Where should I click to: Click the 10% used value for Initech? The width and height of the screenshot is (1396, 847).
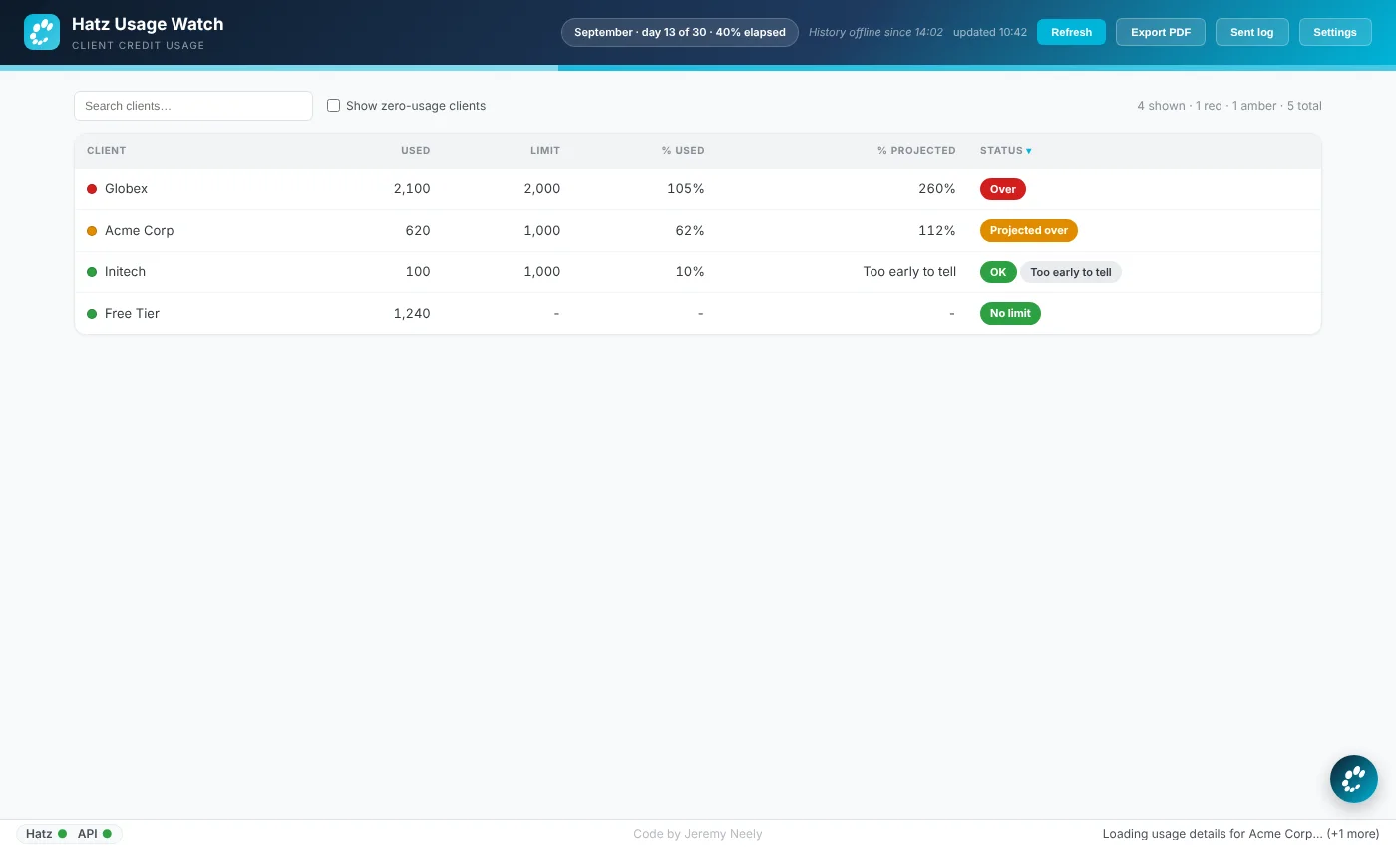[x=690, y=272]
